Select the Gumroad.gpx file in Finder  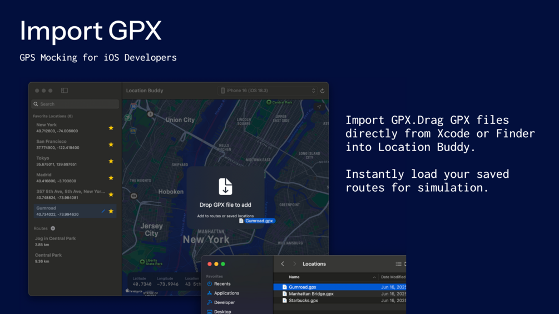[340, 287]
